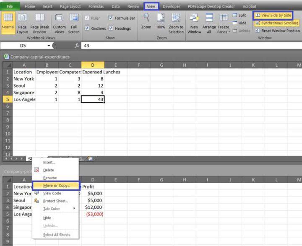The width and height of the screenshot is (302, 246).
Task: Click cell containing Seoul in top workbook
Action: point(24,85)
